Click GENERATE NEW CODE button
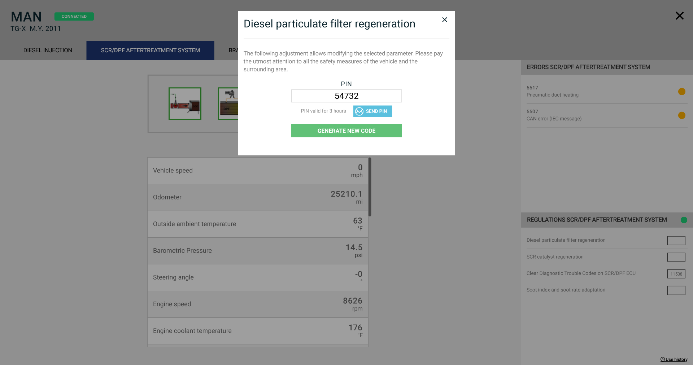This screenshot has height=365, width=693. (346, 131)
